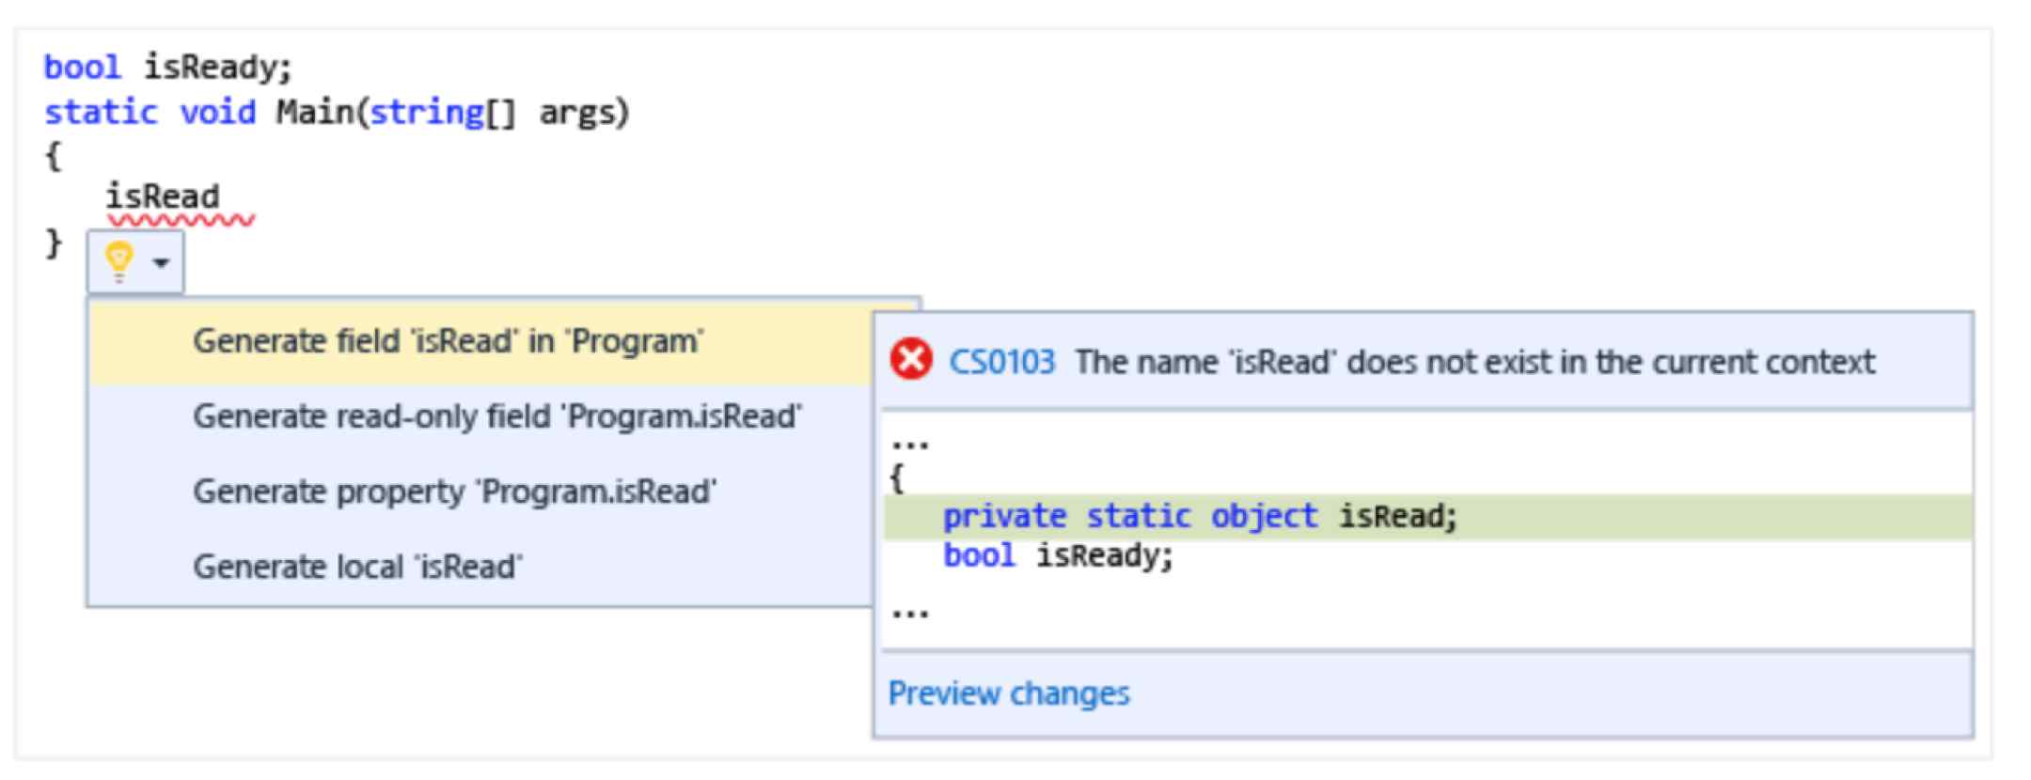Click the args parameter name
Image resolution: width=2031 pixels, height=780 pixels.
coord(582,113)
